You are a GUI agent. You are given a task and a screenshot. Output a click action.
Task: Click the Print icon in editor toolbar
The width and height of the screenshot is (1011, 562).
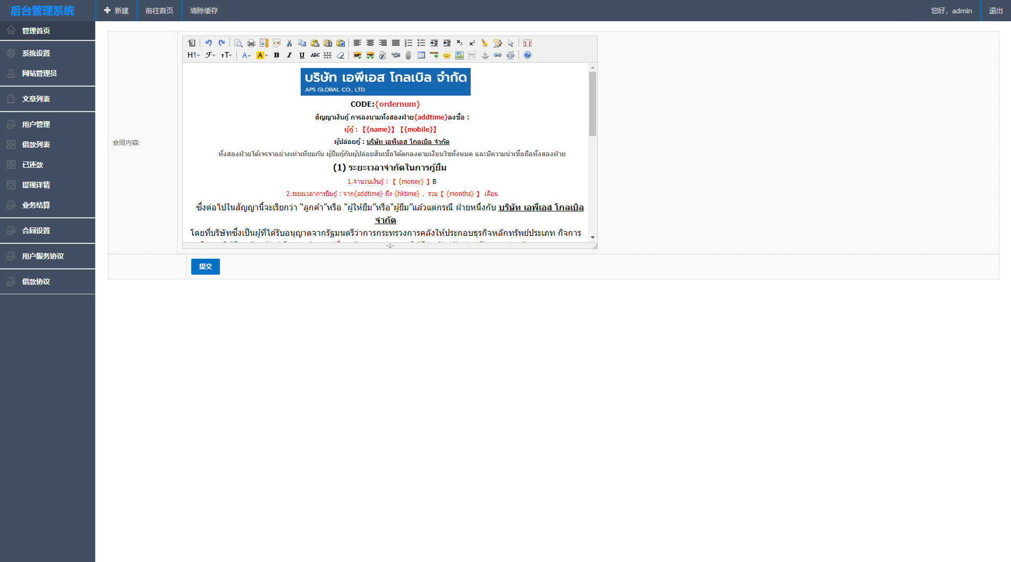click(251, 43)
